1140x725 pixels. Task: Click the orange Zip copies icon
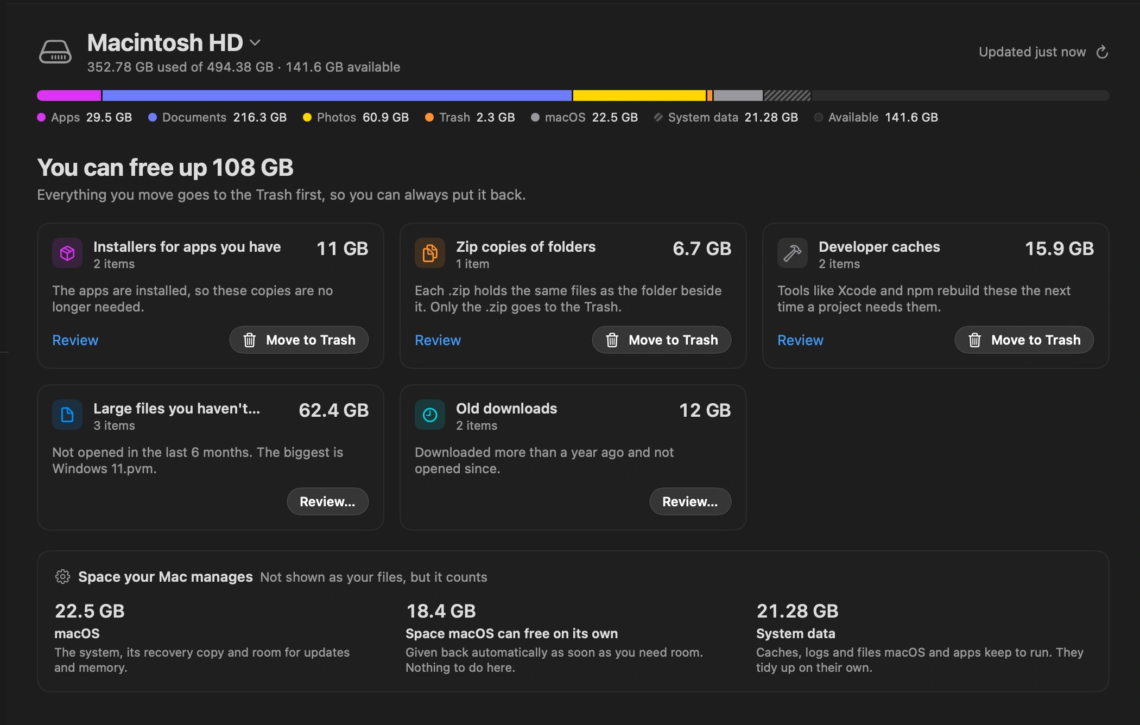click(430, 253)
